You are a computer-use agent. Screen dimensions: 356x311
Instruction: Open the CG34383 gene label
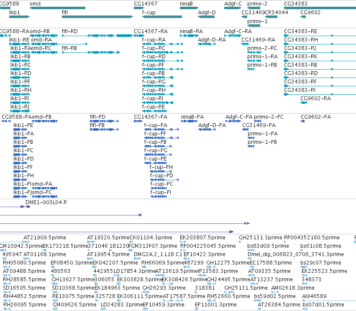(x=296, y=4)
